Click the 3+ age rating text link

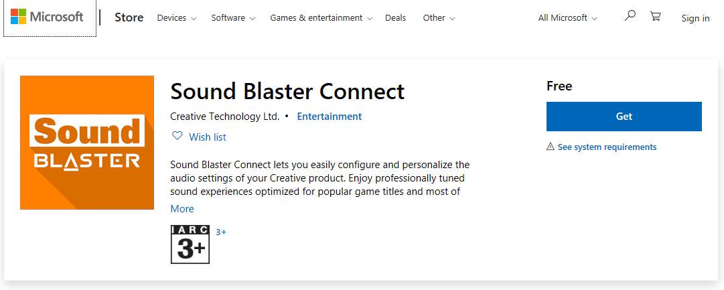[x=221, y=232]
